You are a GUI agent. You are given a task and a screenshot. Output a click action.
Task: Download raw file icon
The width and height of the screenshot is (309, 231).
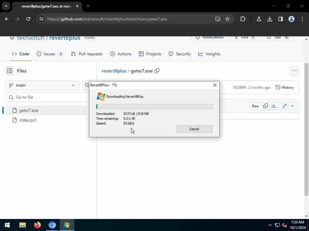click(x=274, y=106)
